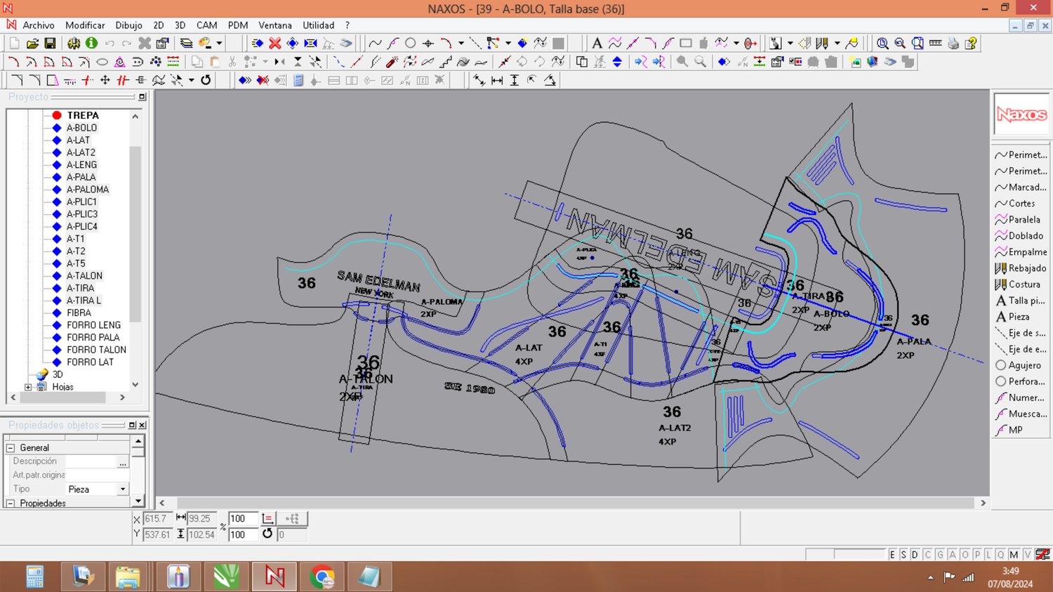Select the circle drawing tool
The height and width of the screenshot is (592, 1053).
411,44
